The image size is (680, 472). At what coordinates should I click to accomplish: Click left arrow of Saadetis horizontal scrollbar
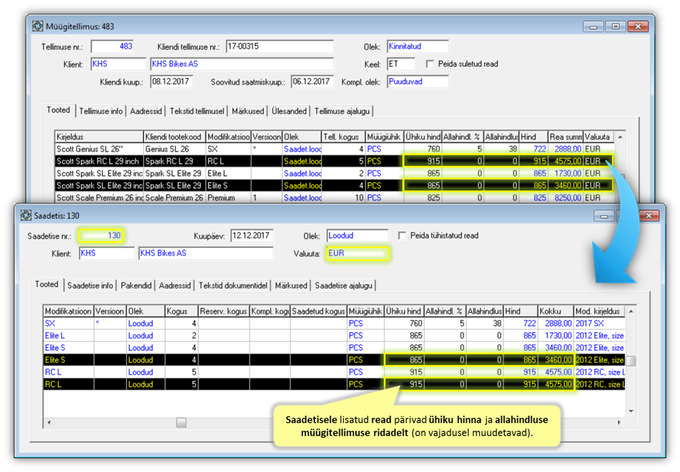49,422
